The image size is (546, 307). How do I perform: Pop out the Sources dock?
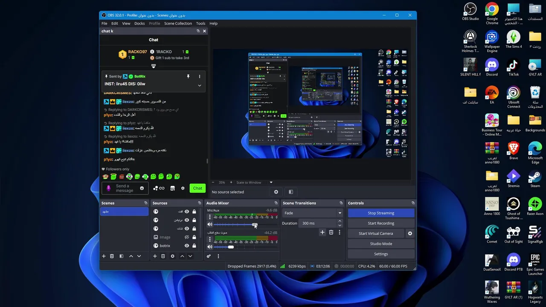click(199, 203)
